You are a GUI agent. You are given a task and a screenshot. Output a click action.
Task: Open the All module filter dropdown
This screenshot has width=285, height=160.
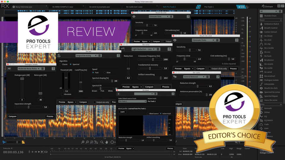[268, 11]
